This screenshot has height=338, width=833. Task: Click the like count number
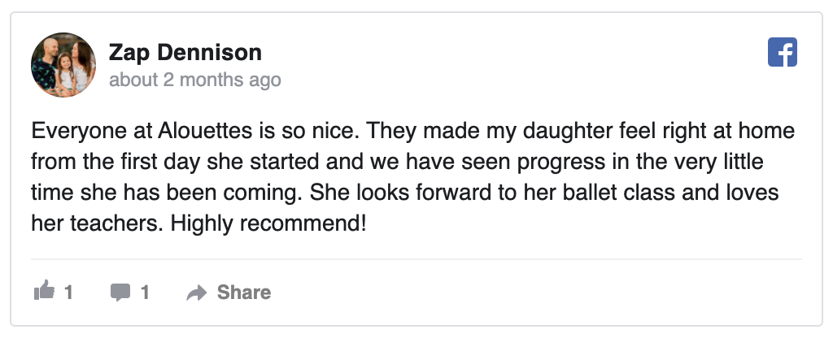click(69, 292)
